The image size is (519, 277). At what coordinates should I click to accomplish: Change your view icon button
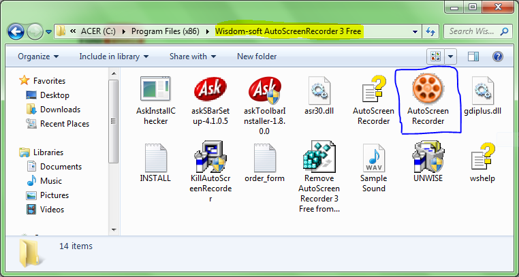pyautogui.click(x=436, y=56)
